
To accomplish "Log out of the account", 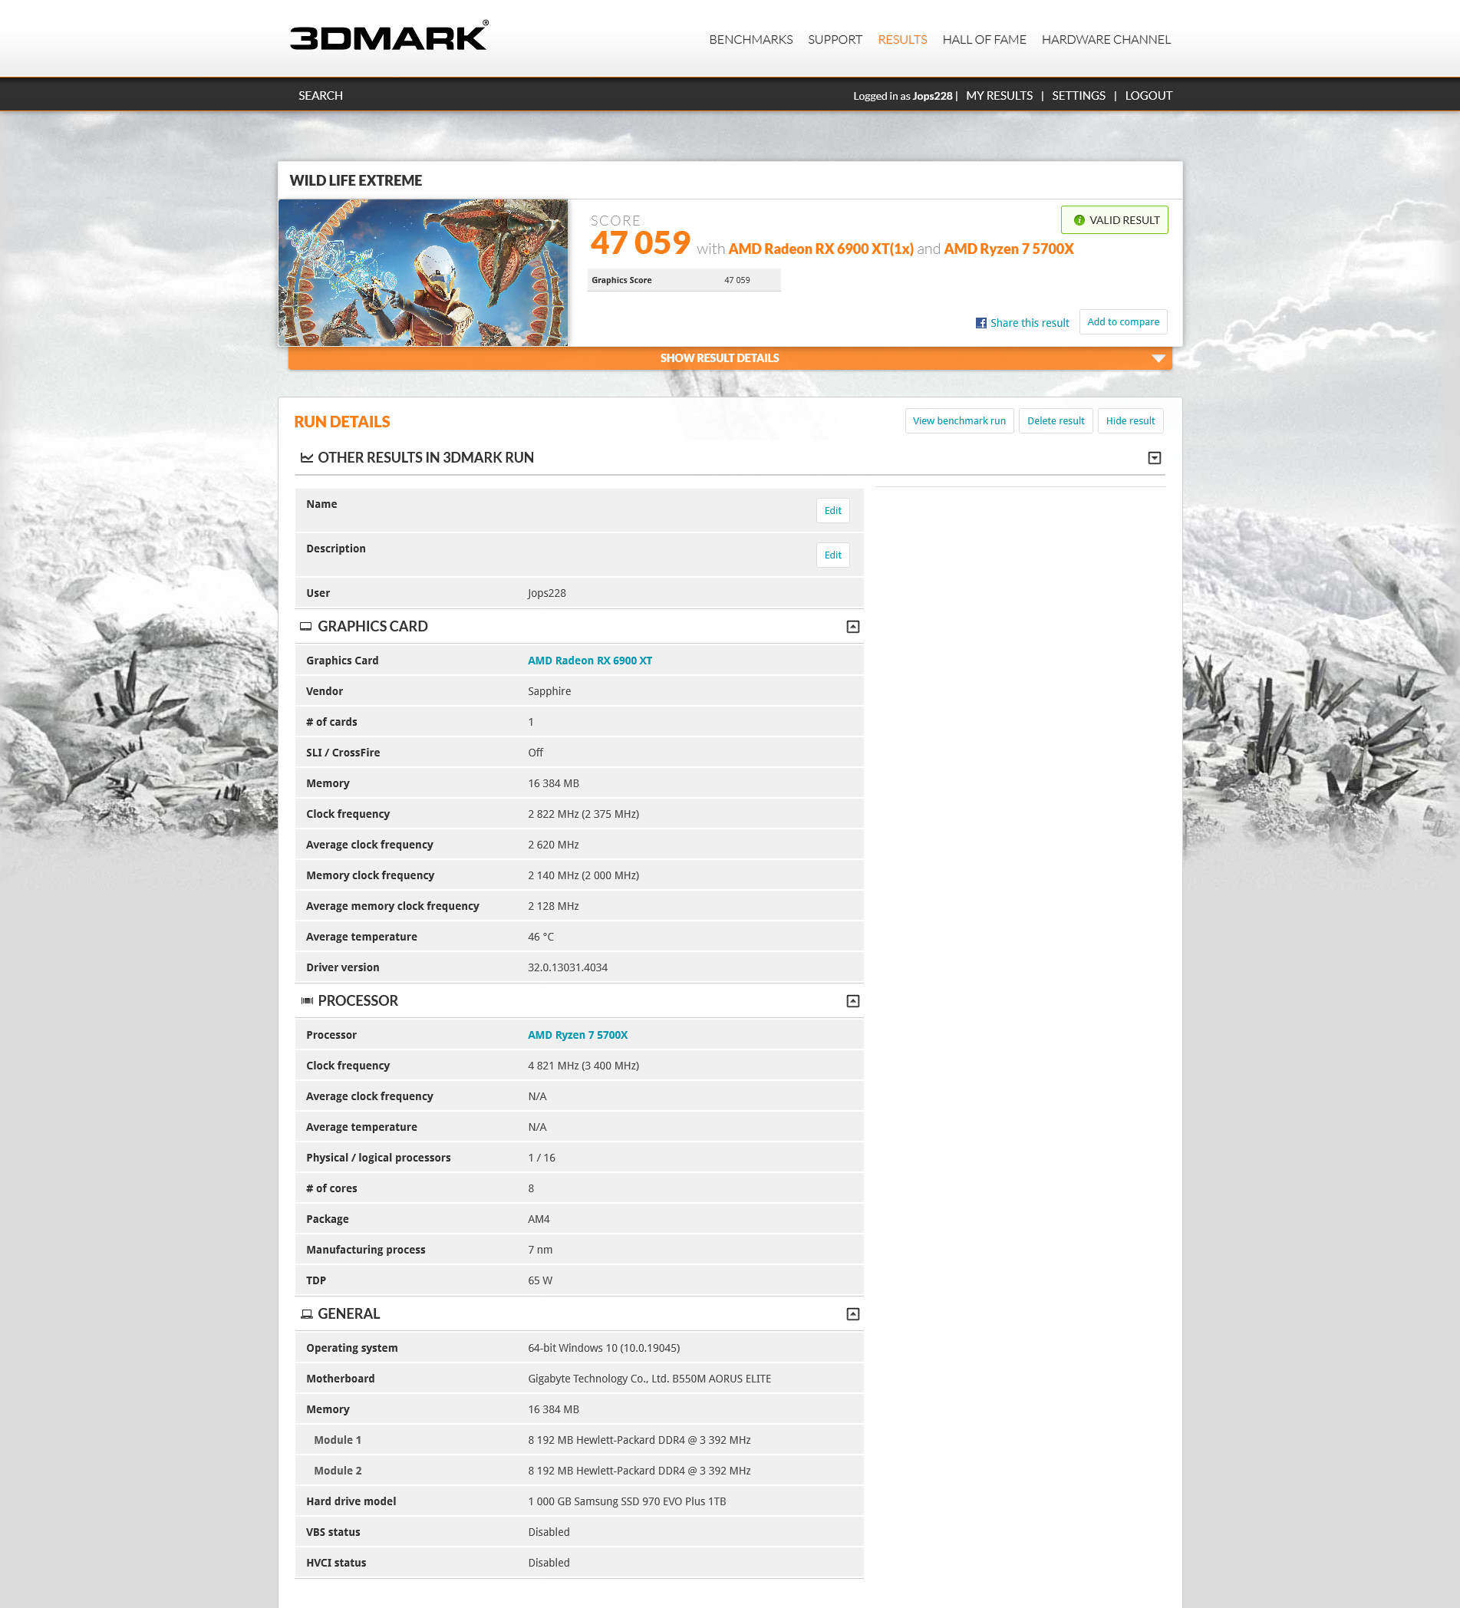I will 1148,96.
